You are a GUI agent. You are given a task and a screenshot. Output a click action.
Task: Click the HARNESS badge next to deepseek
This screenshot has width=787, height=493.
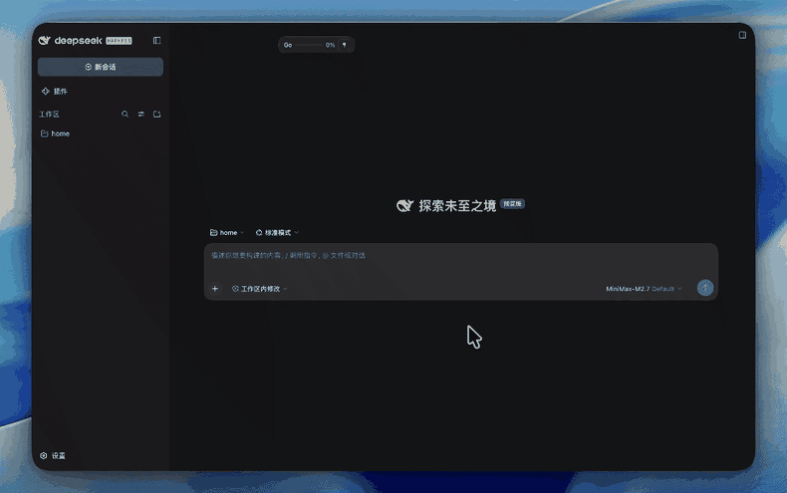(119, 41)
